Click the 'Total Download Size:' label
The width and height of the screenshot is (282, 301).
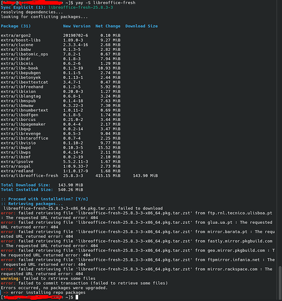pyautogui.click(x=26, y=185)
